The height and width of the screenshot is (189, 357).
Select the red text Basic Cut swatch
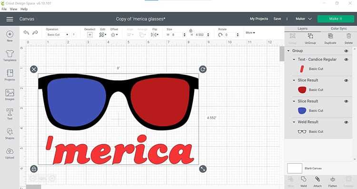coord(302,69)
